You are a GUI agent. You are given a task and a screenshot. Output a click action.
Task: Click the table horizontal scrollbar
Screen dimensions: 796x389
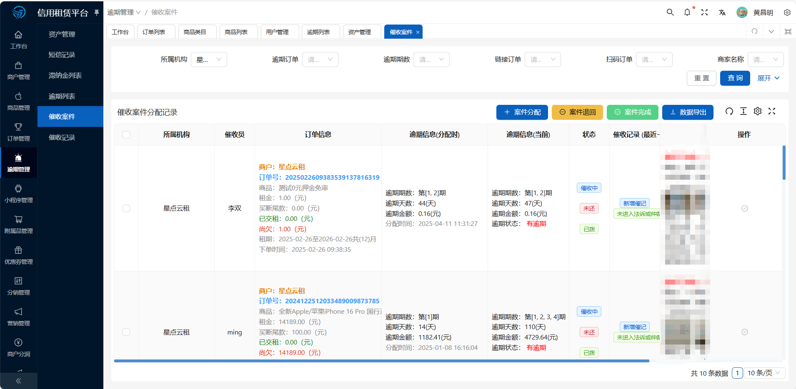click(381, 361)
